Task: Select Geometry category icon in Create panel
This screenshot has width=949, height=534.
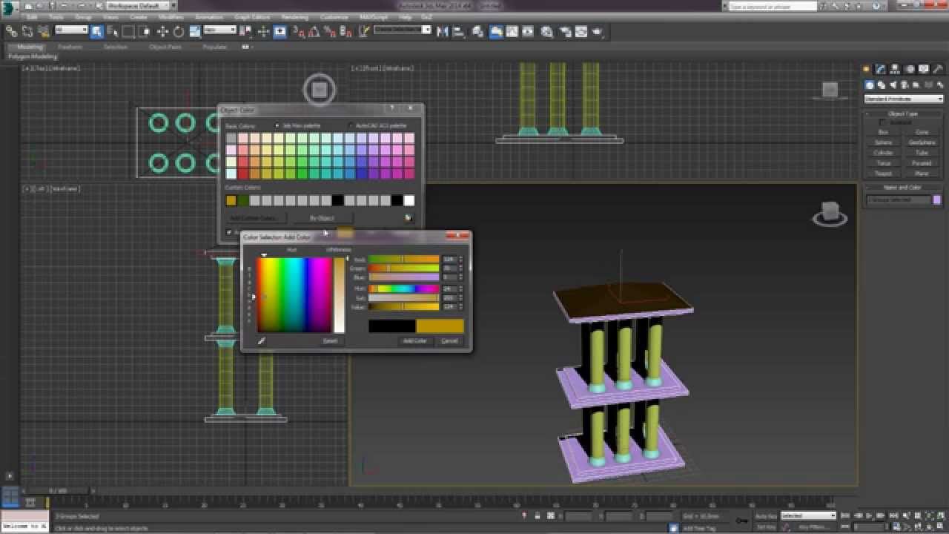Action: click(x=870, y=85)
